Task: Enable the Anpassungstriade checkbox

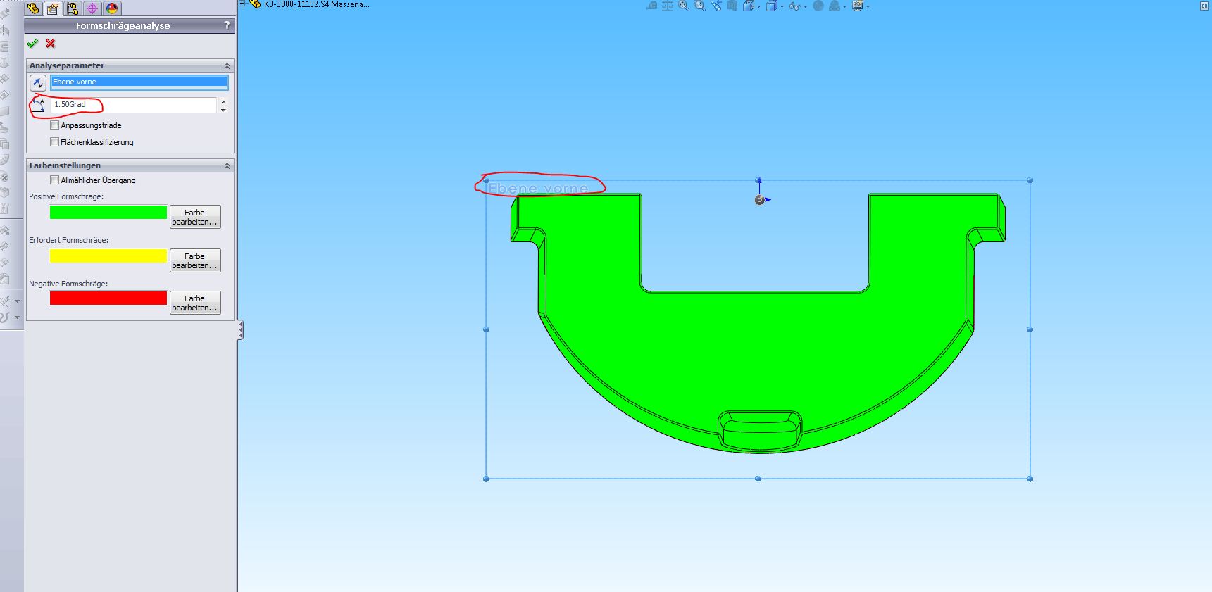Action: 55,125
